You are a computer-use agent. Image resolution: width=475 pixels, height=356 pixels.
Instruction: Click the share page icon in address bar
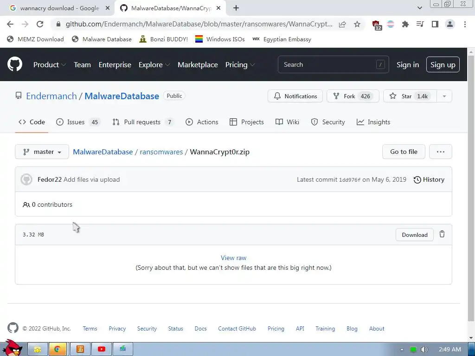click(342, 24)
